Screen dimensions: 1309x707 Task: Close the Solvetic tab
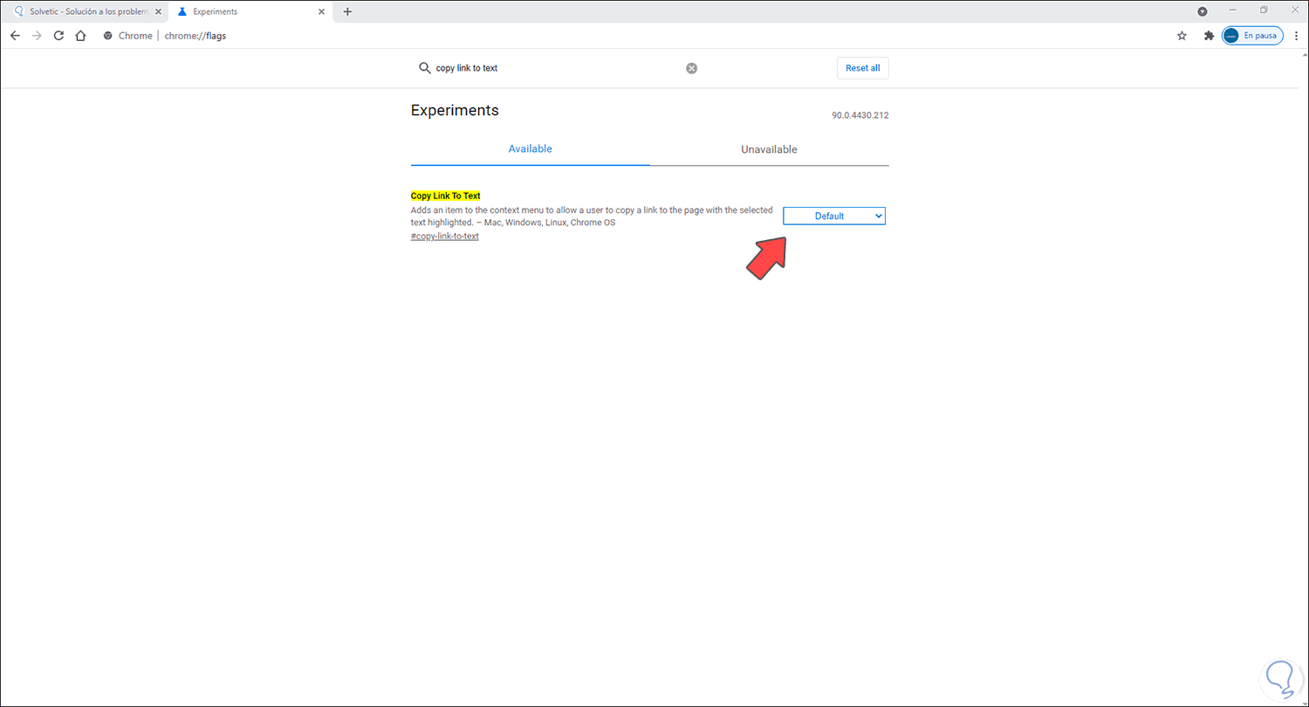(x=158, y=12)
